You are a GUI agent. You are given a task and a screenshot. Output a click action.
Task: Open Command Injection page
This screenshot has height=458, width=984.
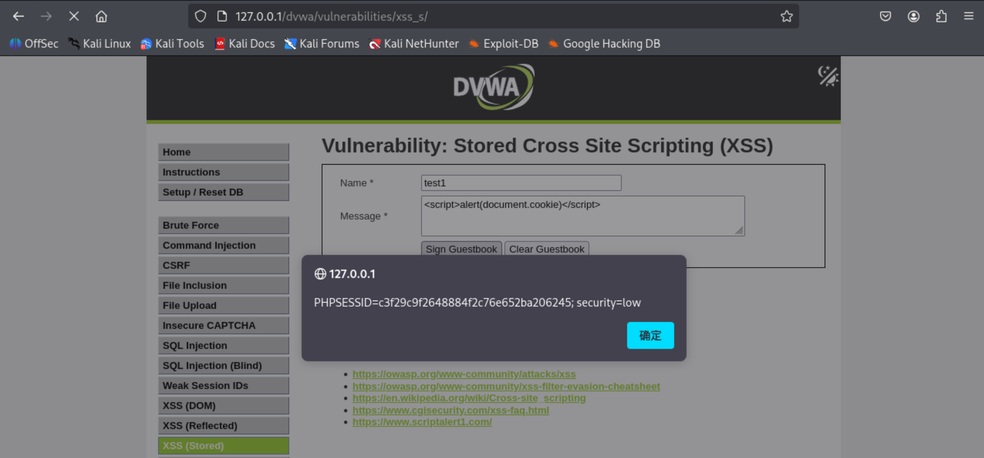tap(223, 245)
